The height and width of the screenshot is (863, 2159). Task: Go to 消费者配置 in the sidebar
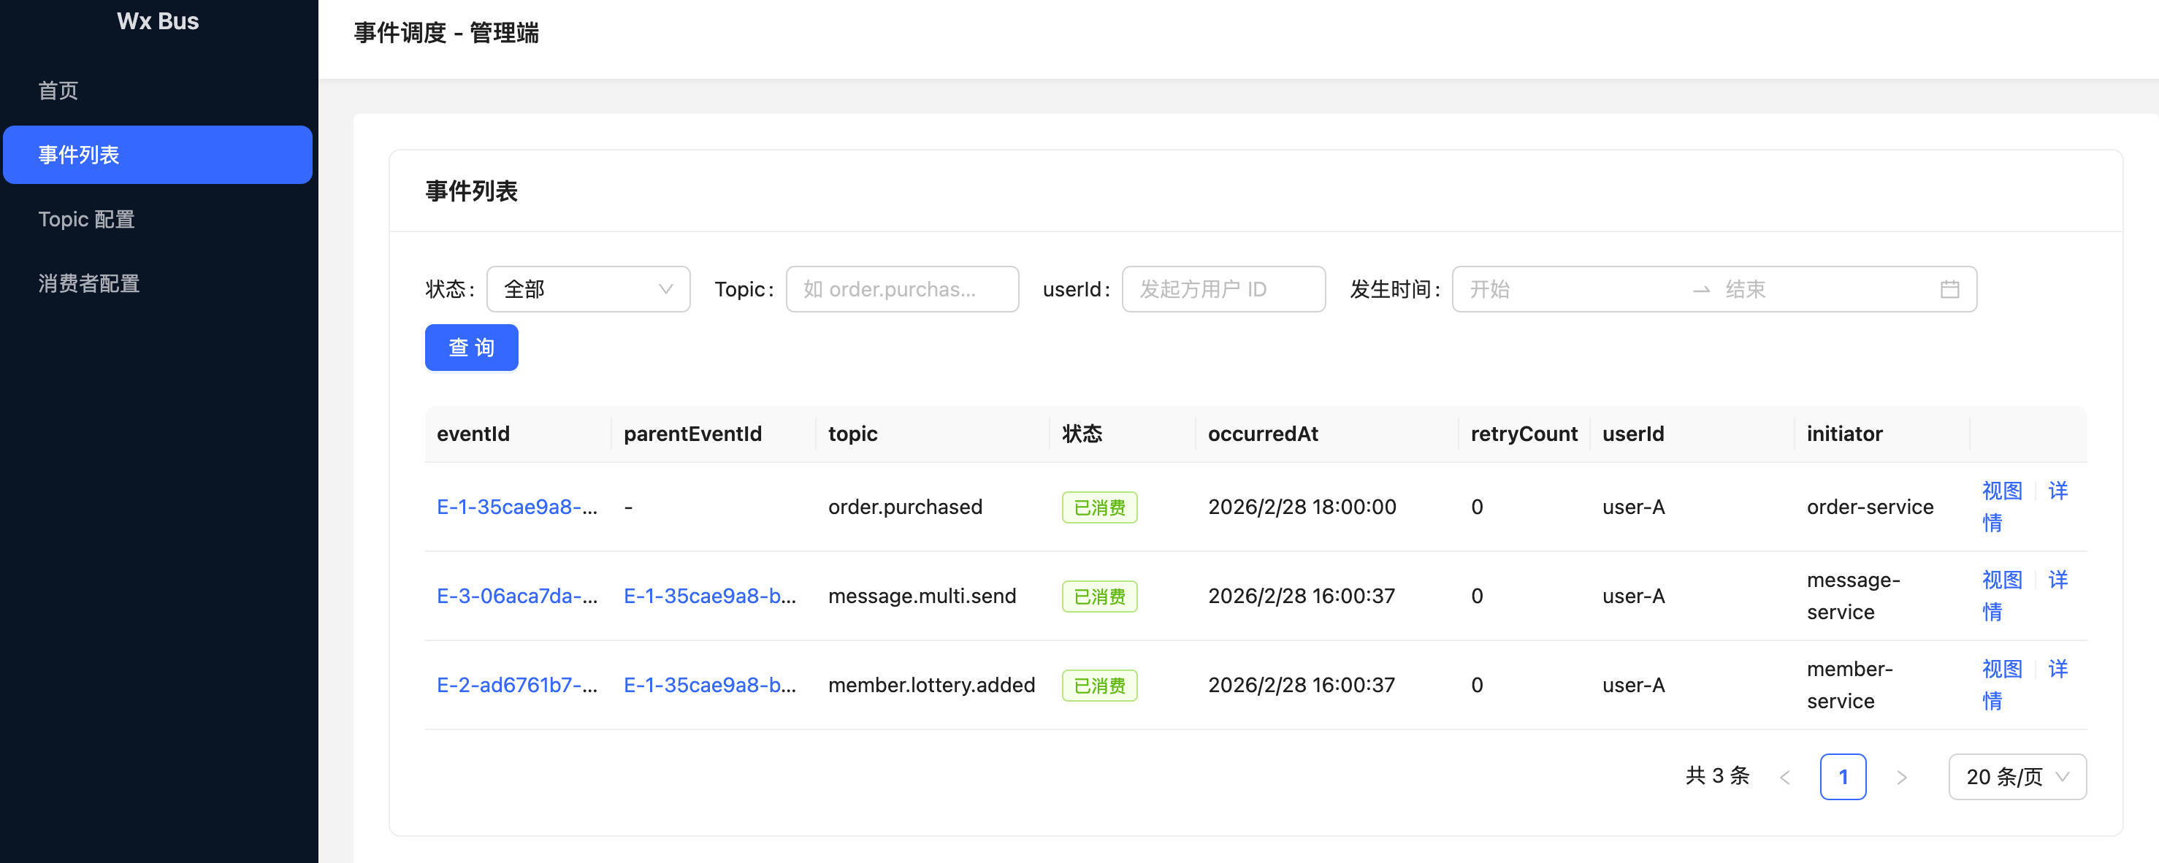[x=89, y=284]
